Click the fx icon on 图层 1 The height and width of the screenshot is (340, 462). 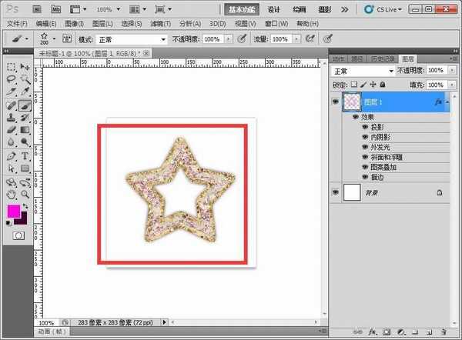(438, 102)
